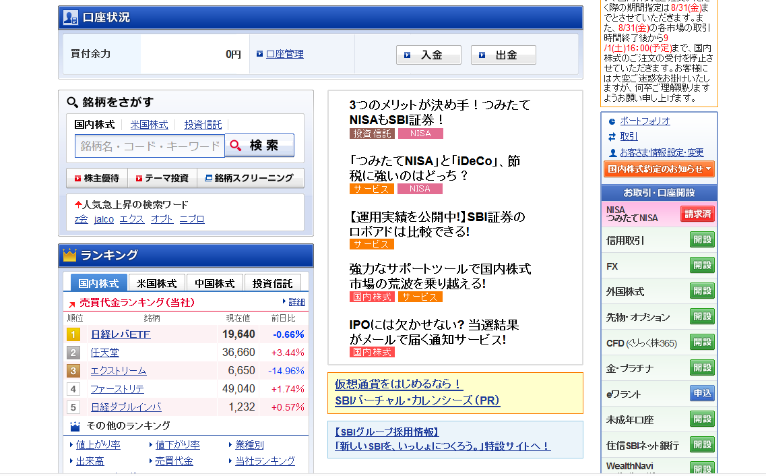The width and height of the screenshot is (766, 476).
Task: Open the テーマ投資 button
Action: (x=162, y=178)
